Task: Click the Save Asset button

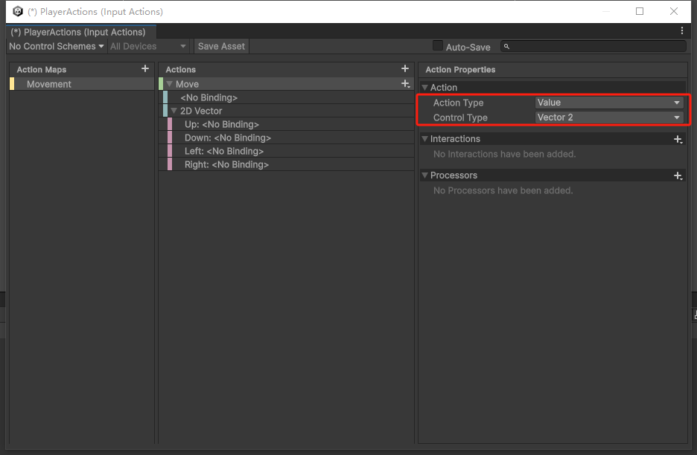Action: click(221, 46)
